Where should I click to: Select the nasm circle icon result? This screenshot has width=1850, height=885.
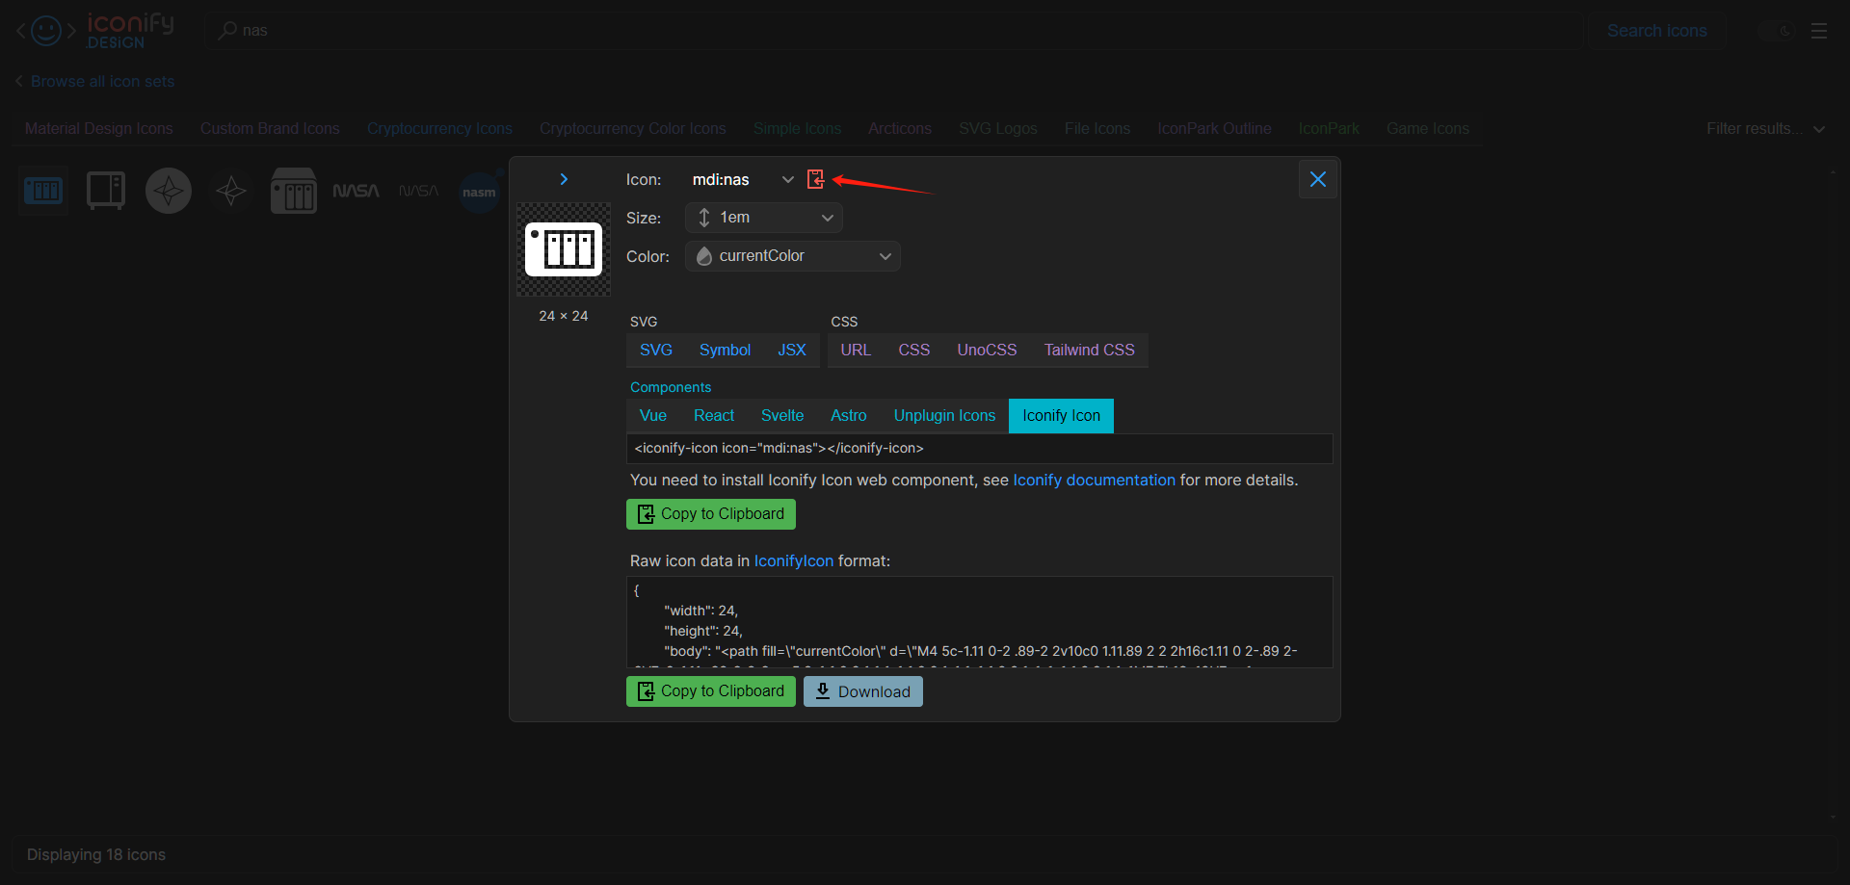click(x=480, y=191)
